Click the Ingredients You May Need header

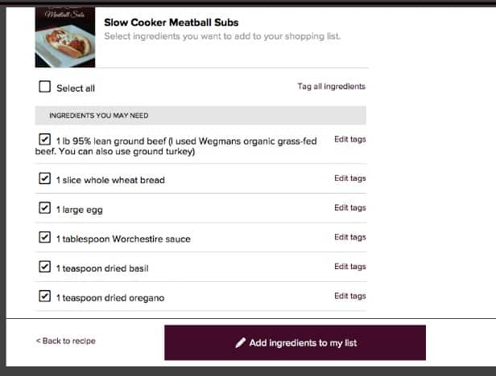pos(200,116)
